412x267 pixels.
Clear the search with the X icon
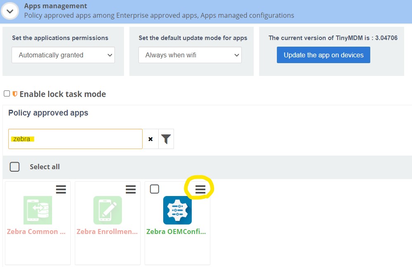(150, 139)
